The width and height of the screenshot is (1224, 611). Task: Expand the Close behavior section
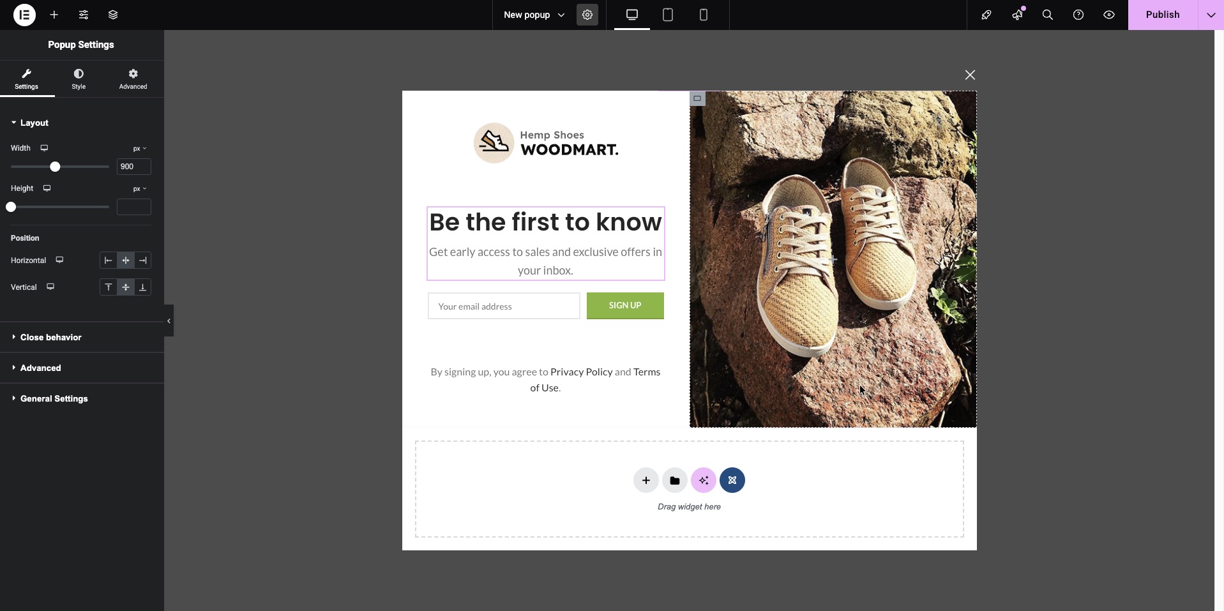tap(51, 337)
